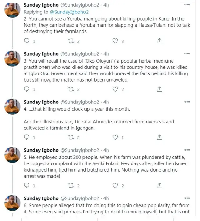The image size is (200, 221).
Task: Share the 'Oko Oloyun' tweet
Action: [159, 89]
